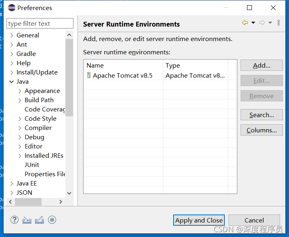Screen dimensions: 289x237
Task: Expand the Install/Update tree node
Action: [12, 72]
